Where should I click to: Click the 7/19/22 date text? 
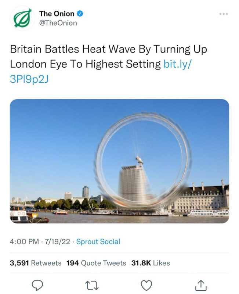click(57, 241)
